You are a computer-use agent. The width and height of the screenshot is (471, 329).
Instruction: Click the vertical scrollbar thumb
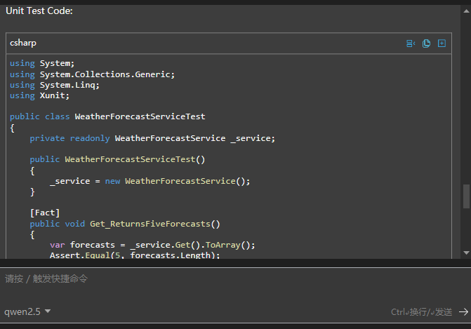tap(466, 196)
